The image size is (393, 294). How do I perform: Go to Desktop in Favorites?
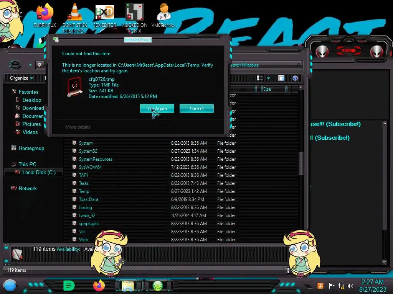(31, 100)
